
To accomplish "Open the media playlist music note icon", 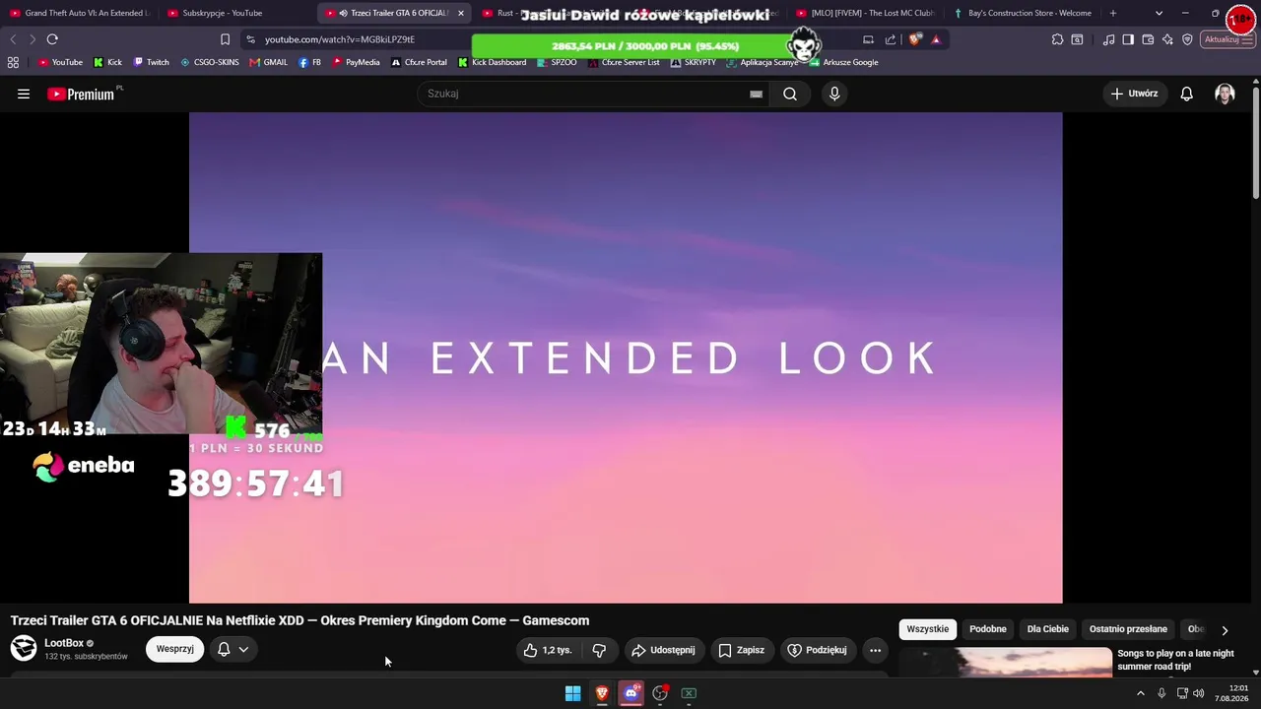I will 1109,39.
